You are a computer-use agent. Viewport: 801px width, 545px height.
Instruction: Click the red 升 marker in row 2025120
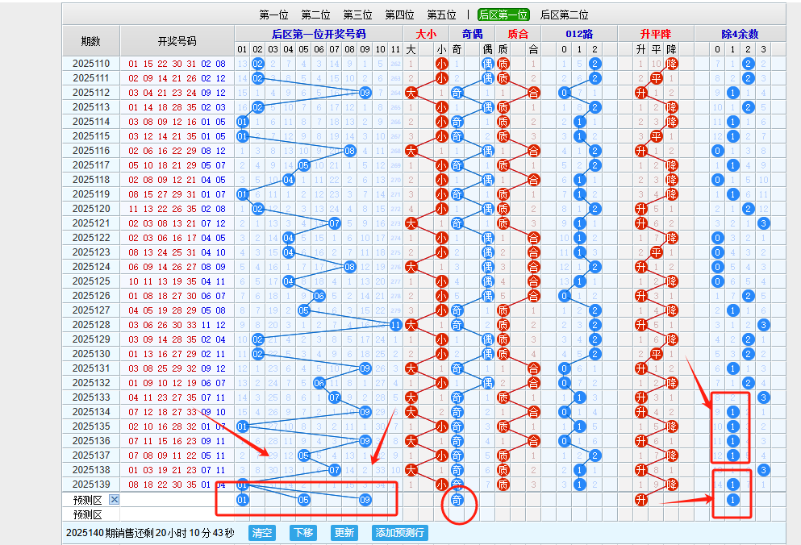point(641,209)
